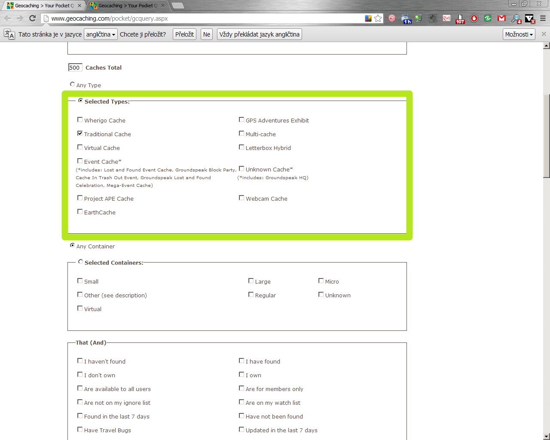This screenshot has width=550, height=440.
Task: Check the Unknown container checkbox
Action: click(321, 294)
